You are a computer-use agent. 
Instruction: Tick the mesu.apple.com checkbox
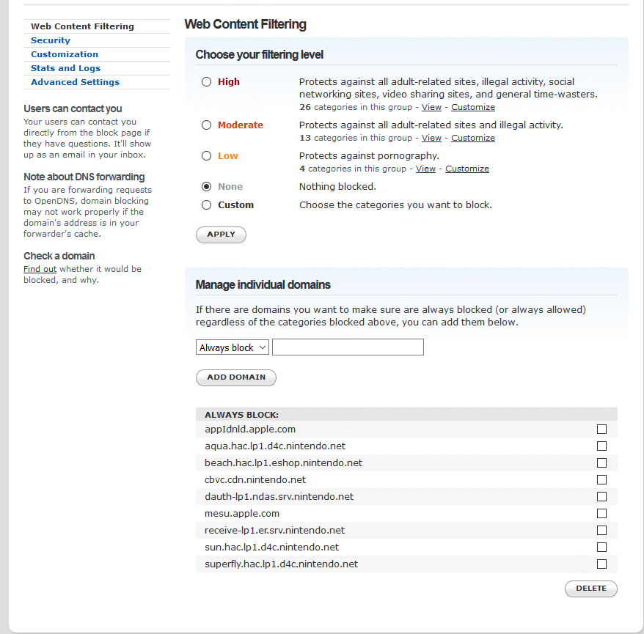[x=601, y=513]
